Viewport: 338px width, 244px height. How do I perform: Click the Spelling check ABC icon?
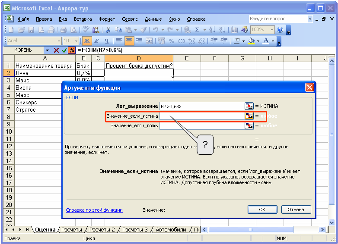coord(86,30)
